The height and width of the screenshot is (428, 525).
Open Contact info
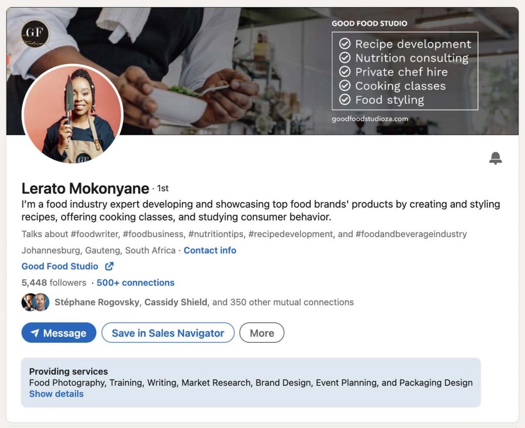(x=210, y=250)
